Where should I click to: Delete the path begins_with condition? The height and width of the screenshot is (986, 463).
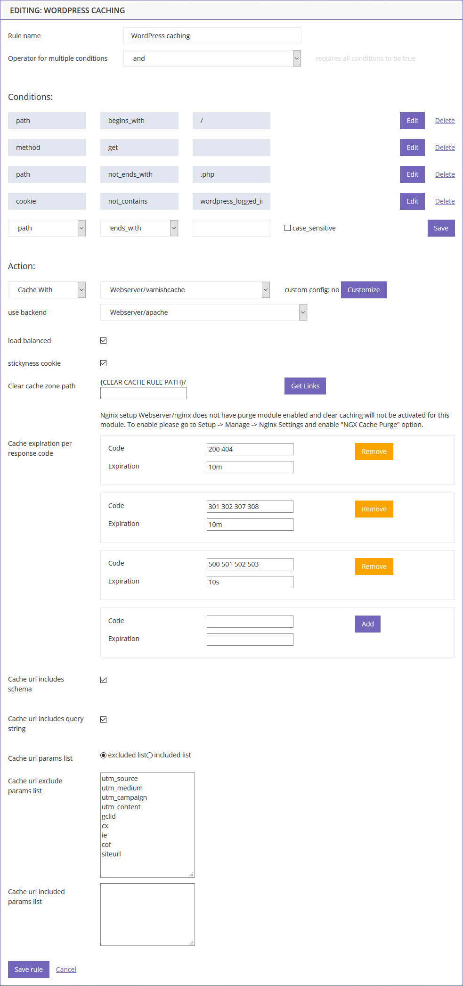tap(445, 121)
